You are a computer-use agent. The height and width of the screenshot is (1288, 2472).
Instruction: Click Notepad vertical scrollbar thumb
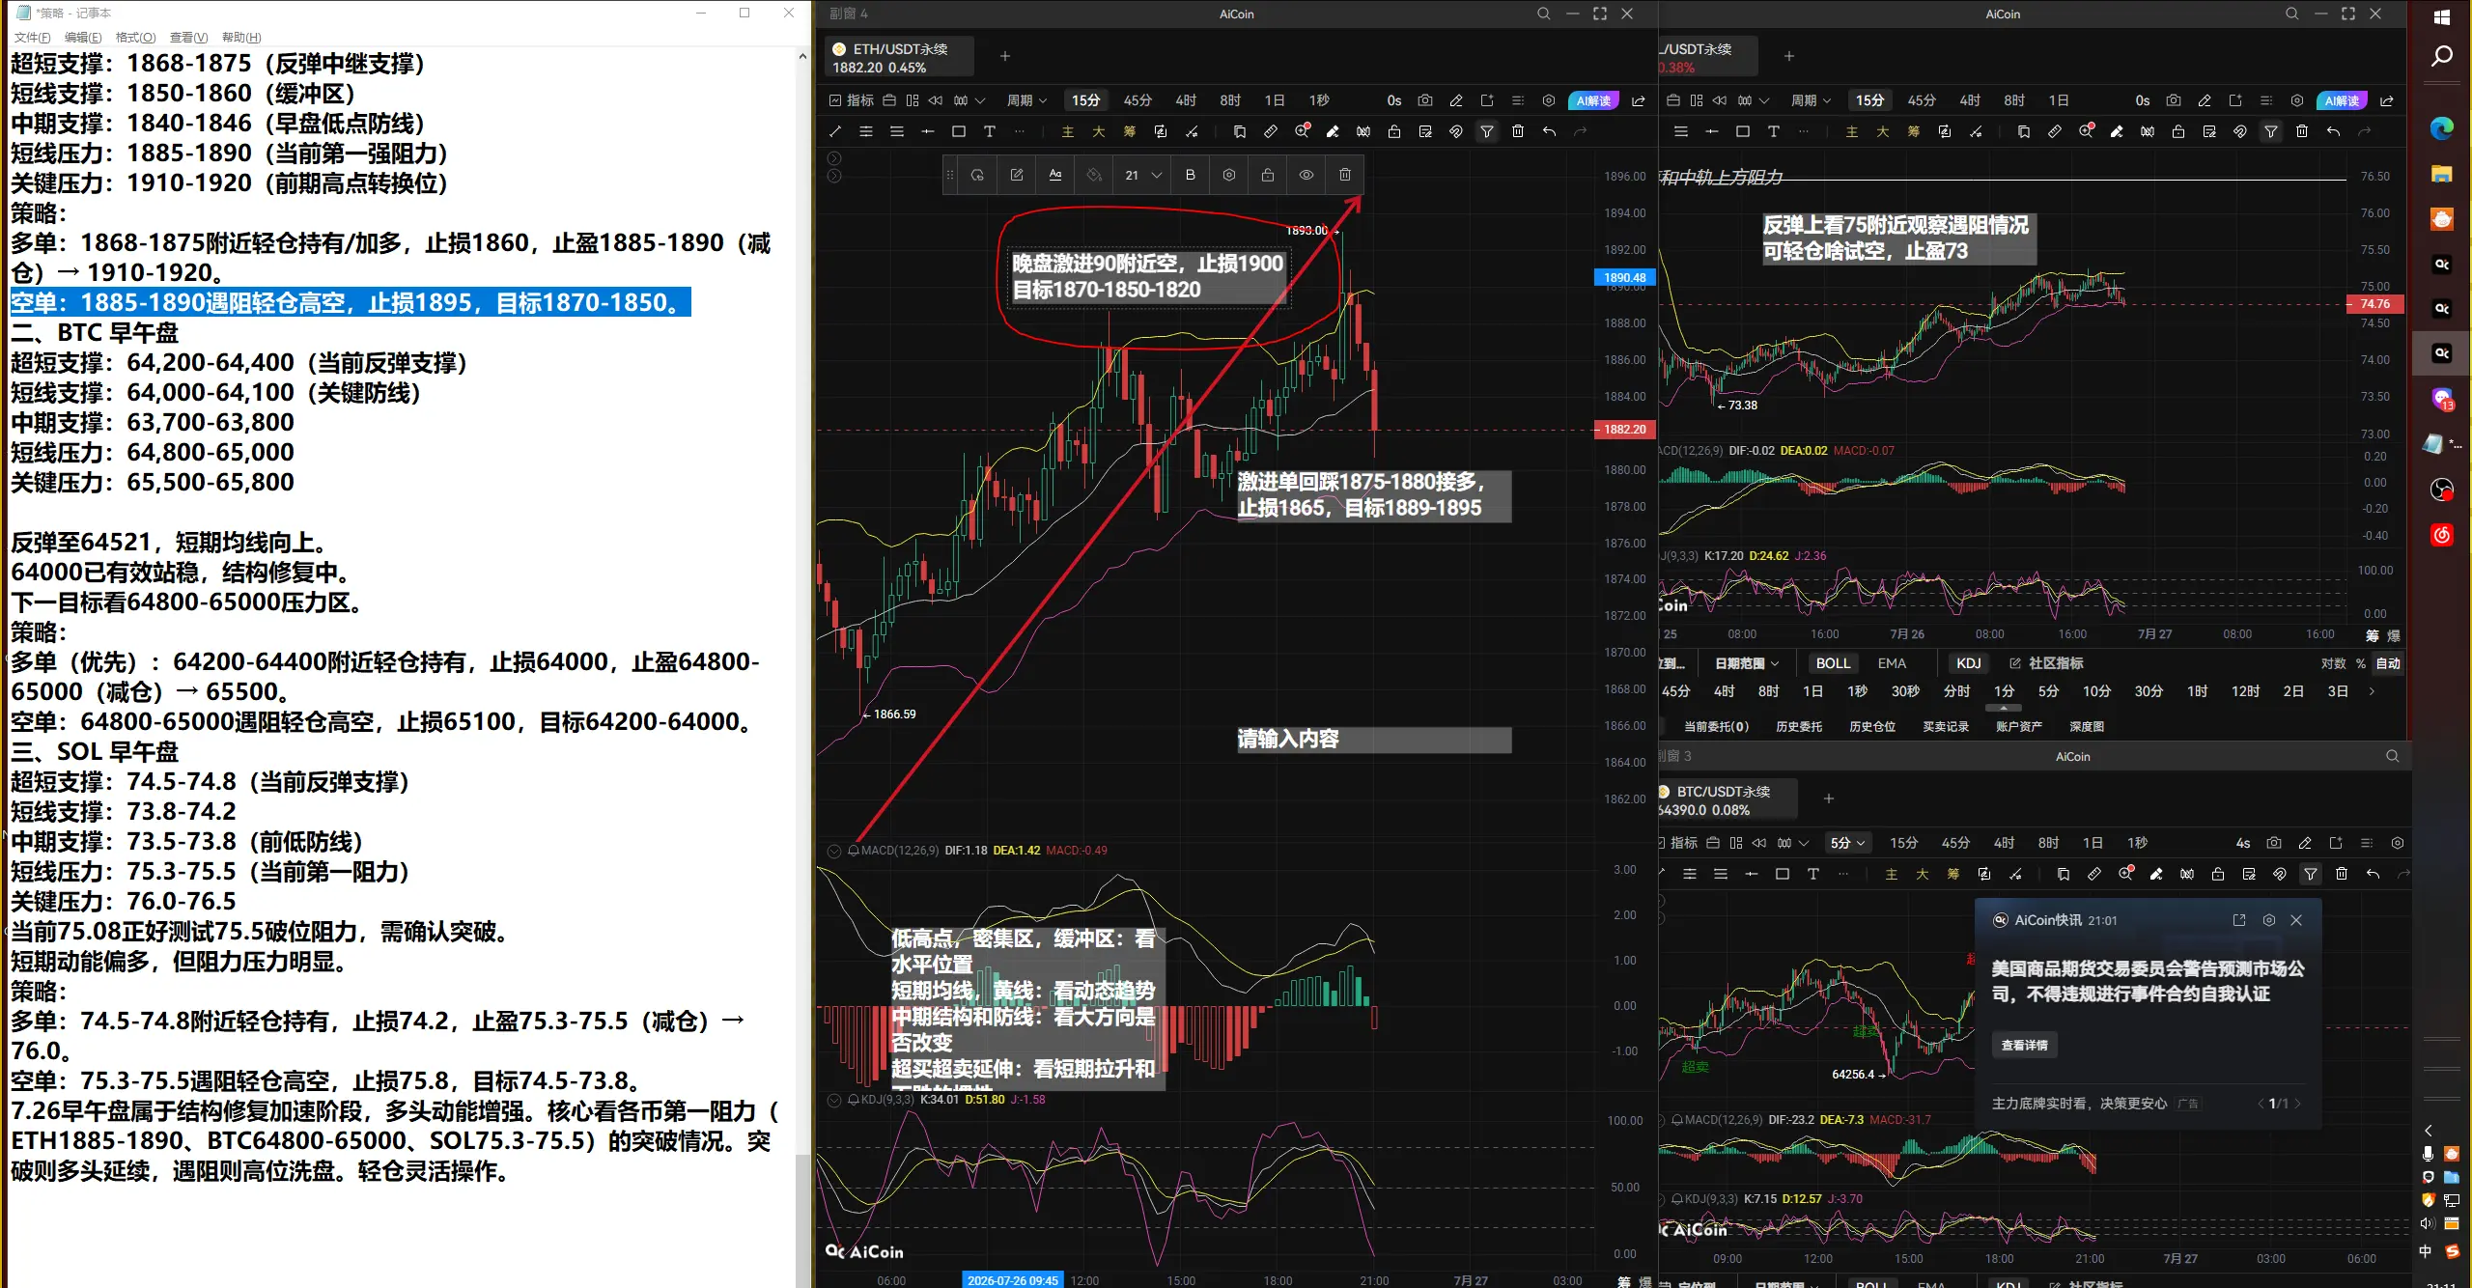[802, 1218]
